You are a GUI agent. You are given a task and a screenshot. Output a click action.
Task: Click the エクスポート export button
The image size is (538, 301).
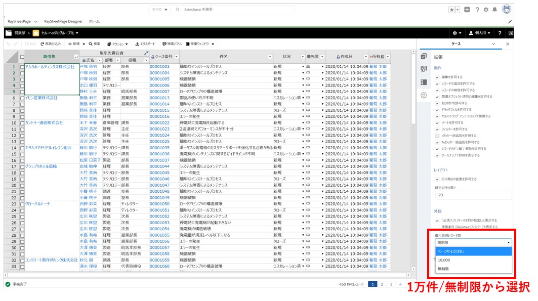145,44
